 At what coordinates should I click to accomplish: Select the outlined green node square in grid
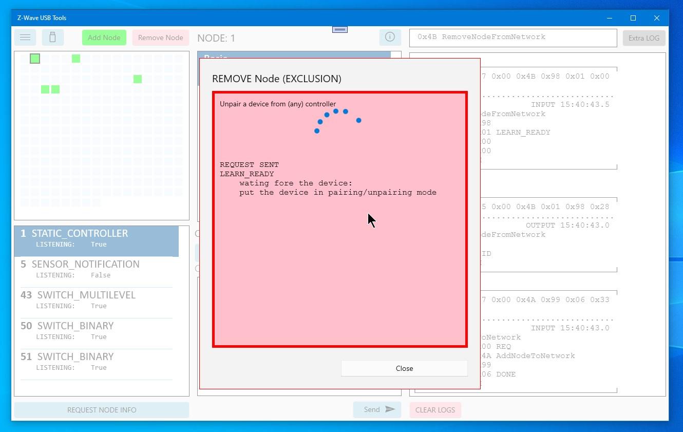[x=35, y=59]
